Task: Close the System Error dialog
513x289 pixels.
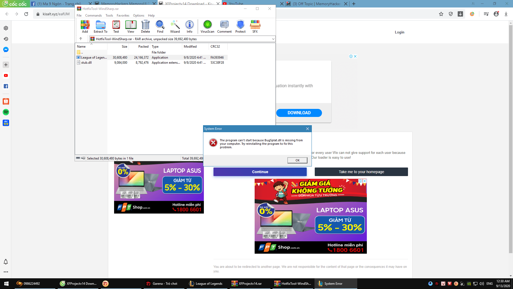Action: (x=308, y=129)
